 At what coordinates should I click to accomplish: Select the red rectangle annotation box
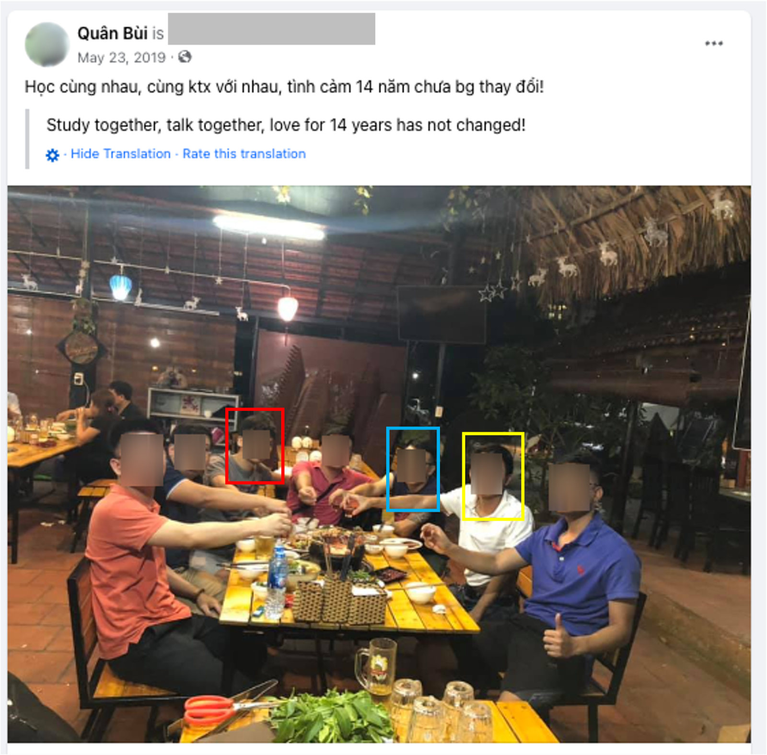pyautogui.click(x=255, y=446)
